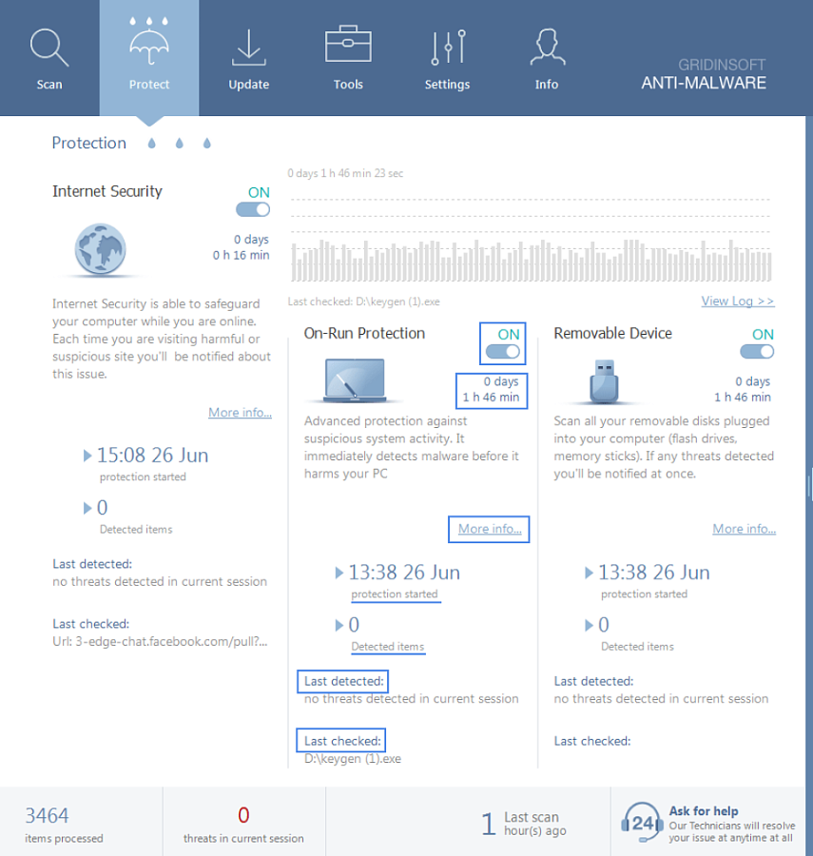Open the View Log link

click(738, 301)
